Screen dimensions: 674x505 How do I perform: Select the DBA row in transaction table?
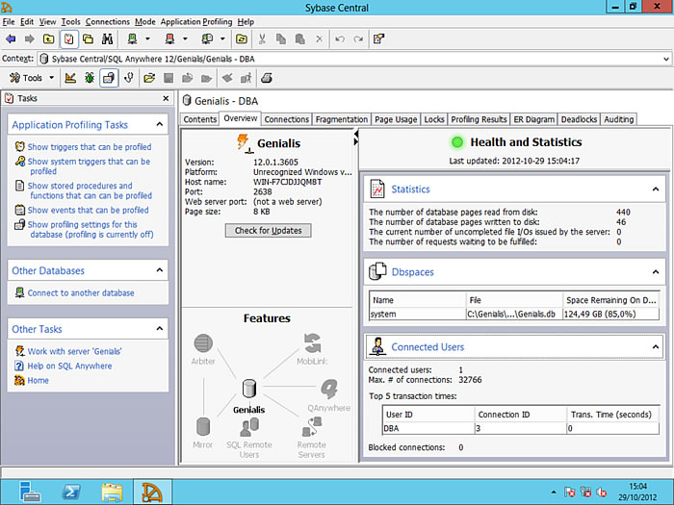(521, 428)
